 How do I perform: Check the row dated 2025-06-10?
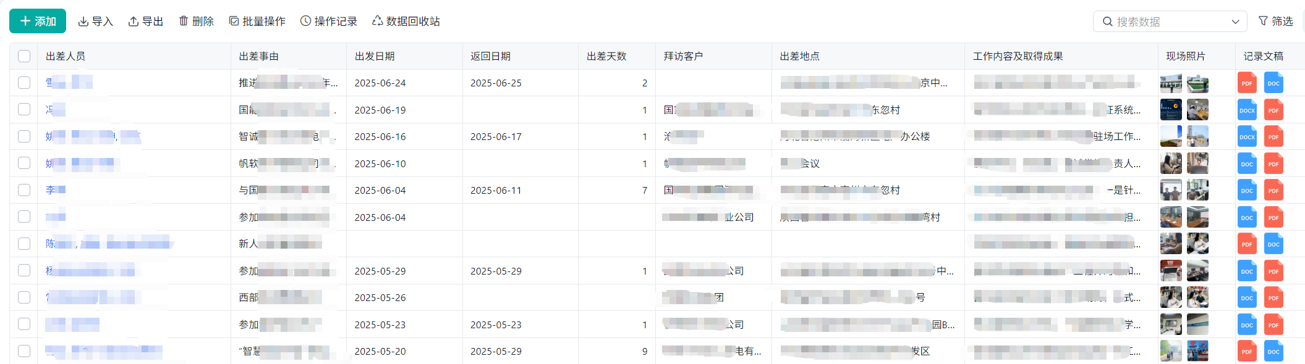tap(24, 163)
